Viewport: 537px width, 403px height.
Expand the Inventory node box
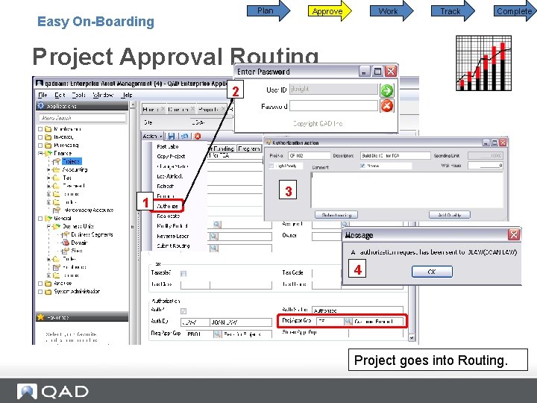point(40,137)
